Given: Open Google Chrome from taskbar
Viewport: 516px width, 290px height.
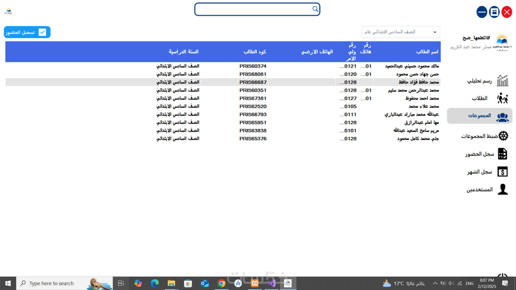Looking at the screenshot, I should click(x=221, y=283).
